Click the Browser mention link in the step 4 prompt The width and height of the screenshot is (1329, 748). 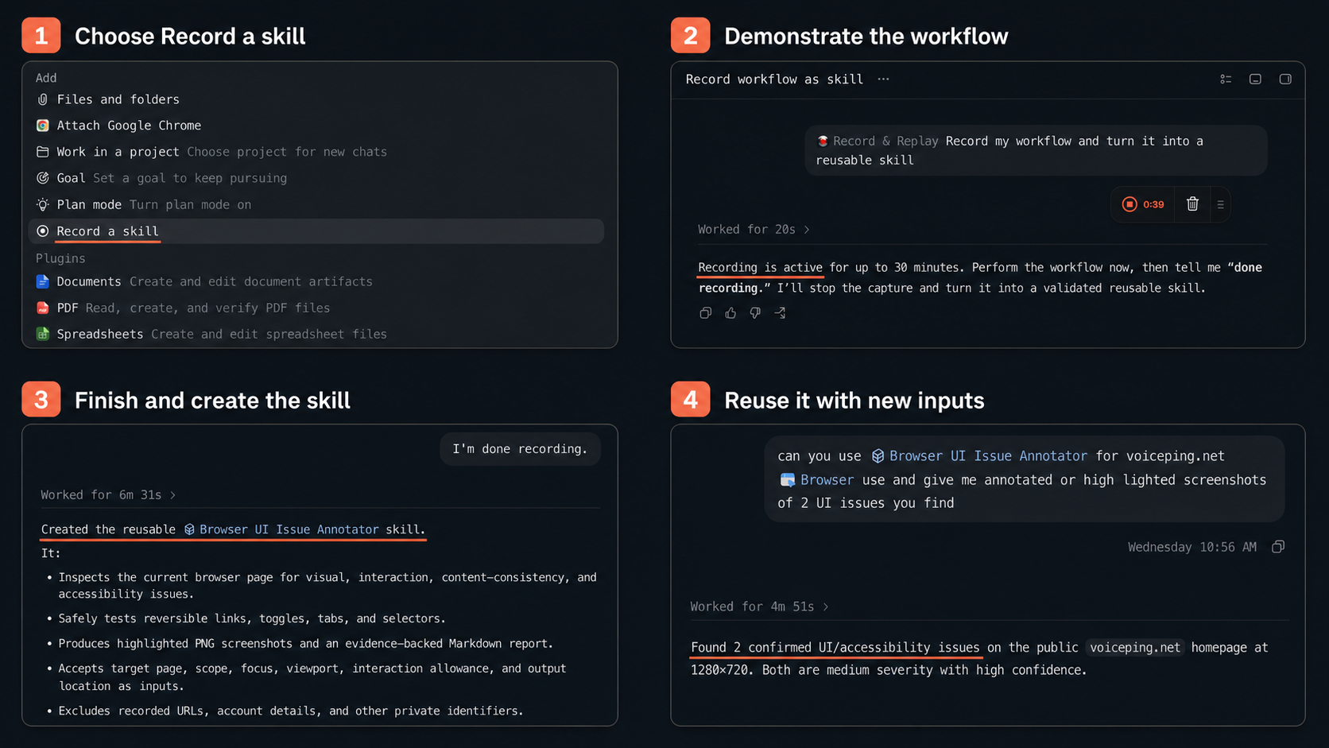point(827,480)
